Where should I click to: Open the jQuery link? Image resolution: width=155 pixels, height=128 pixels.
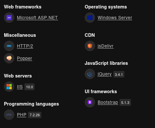[x=105, y=74]
